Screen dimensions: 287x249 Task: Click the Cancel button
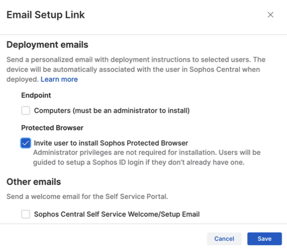point(224,238)
